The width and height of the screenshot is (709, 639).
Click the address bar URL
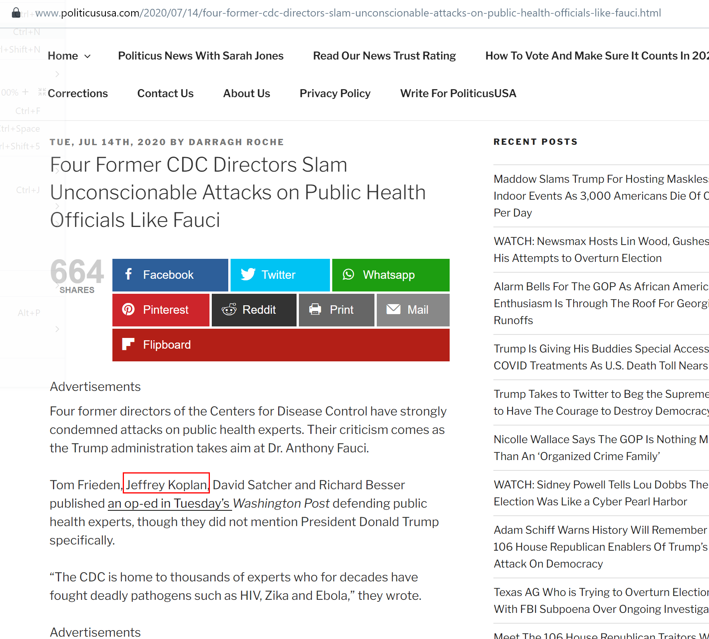tap(348, 13)
